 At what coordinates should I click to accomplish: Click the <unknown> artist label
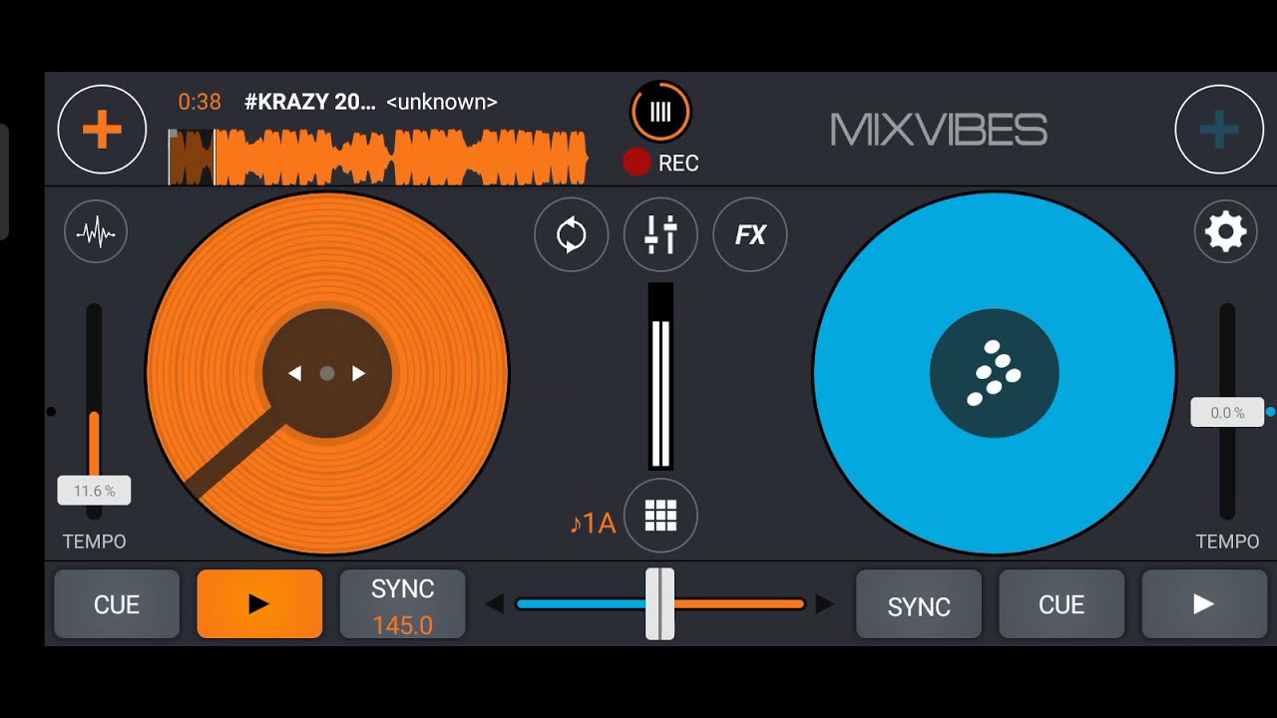(x=442, y=102)
